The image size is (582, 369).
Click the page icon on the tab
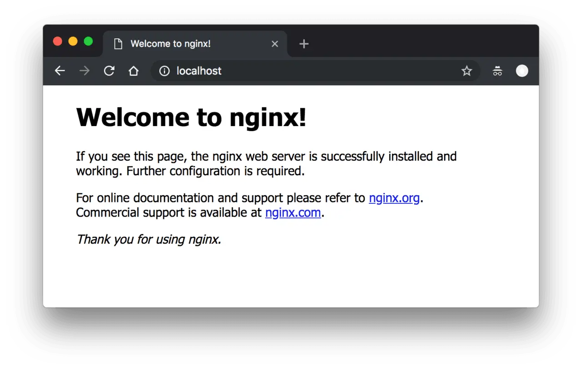118,44
